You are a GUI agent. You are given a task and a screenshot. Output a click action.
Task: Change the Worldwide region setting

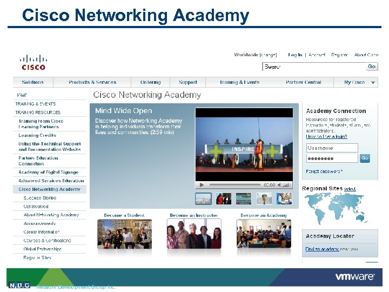coord(268,55)
